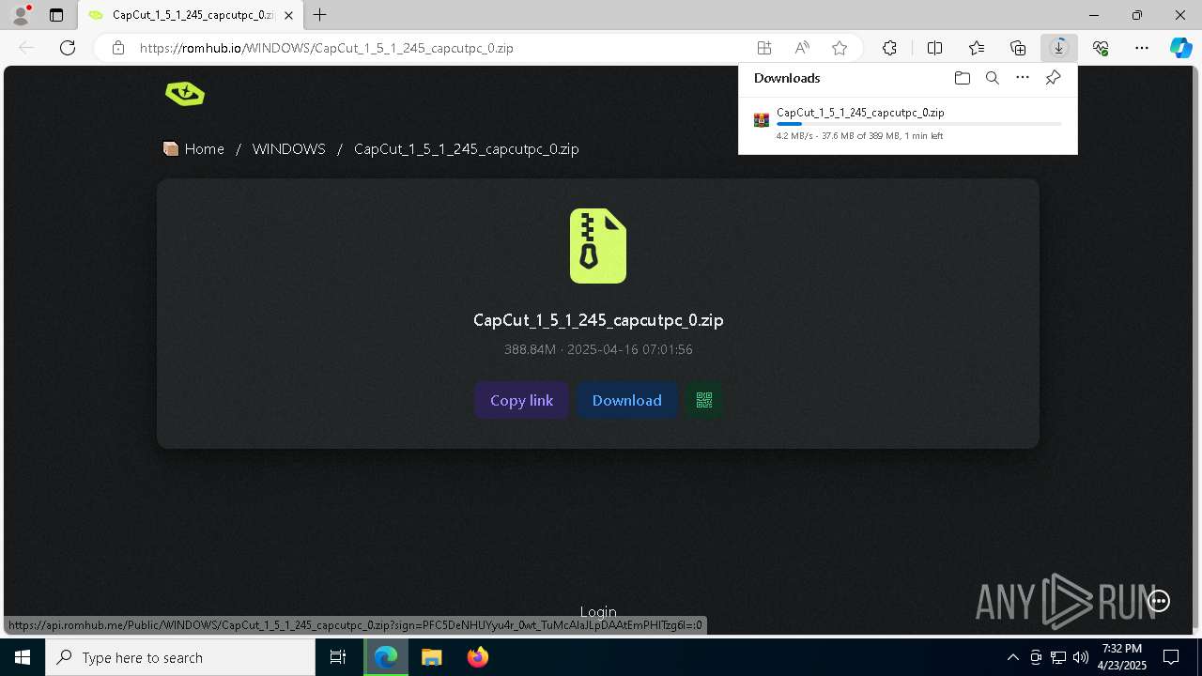Viewport: 1202px width, 676px height.
Task: Open the notification center icon
Action: pos(1171,657)
